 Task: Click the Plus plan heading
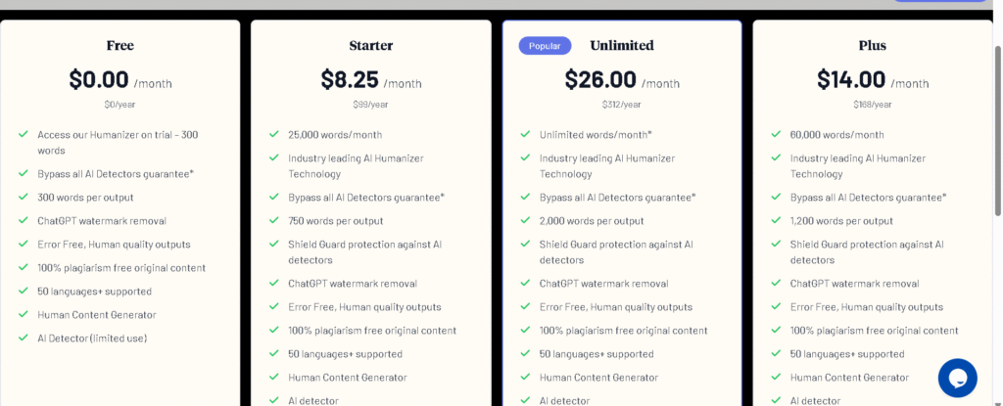pyautogui.click(x=872, y=45)
